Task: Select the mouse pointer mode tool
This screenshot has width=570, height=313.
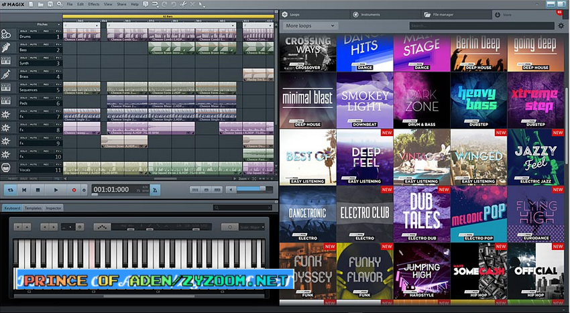Action: point(202,5)
